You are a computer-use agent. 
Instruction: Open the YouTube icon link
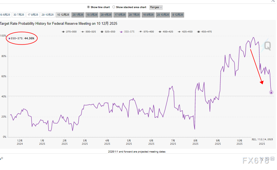pyautogui.click(x=267, y=159)
